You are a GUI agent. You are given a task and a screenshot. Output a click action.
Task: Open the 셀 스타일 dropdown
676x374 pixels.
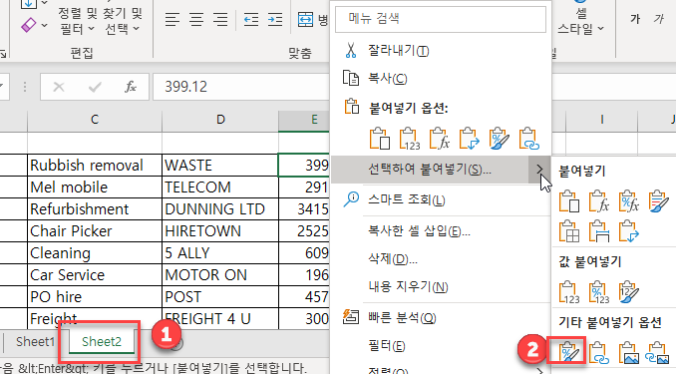pos(580,21)
